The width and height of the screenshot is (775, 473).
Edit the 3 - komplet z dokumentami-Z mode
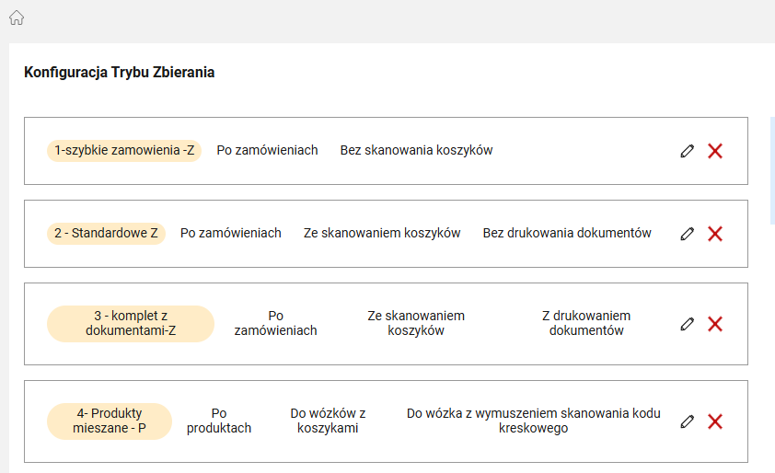(x=687, y=324)
